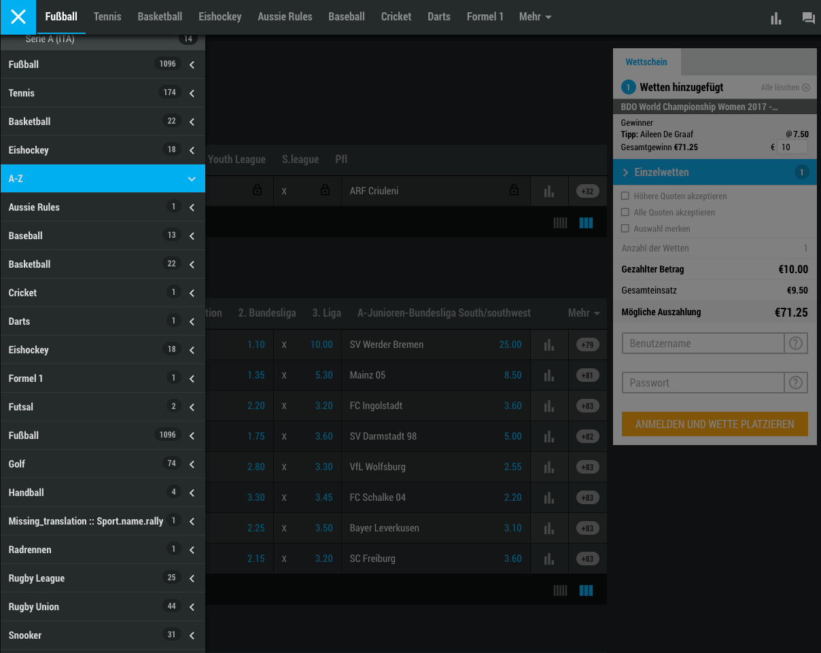Collapse the A-Z sports section
The image size is (821, 653).
point(192,179)
